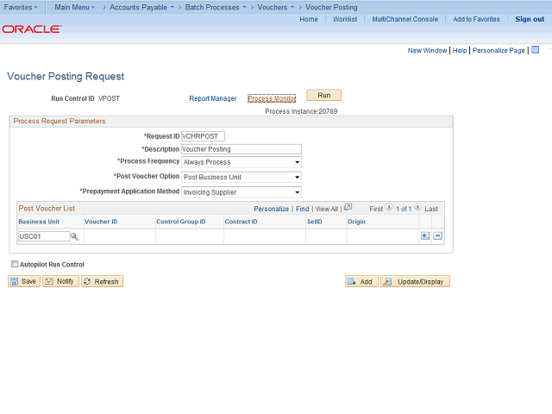
Task: Click Sign out
Action: (x=530, y=19)
